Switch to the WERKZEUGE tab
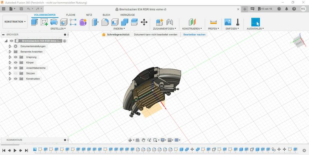Image resolution: width=309 pixels, height=155 pixels. pos(127,15)
